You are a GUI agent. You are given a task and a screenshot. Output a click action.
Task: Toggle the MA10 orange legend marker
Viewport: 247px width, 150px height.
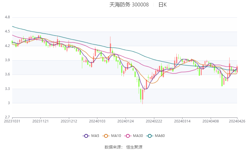pyautogui.click(x=106, y=136)
